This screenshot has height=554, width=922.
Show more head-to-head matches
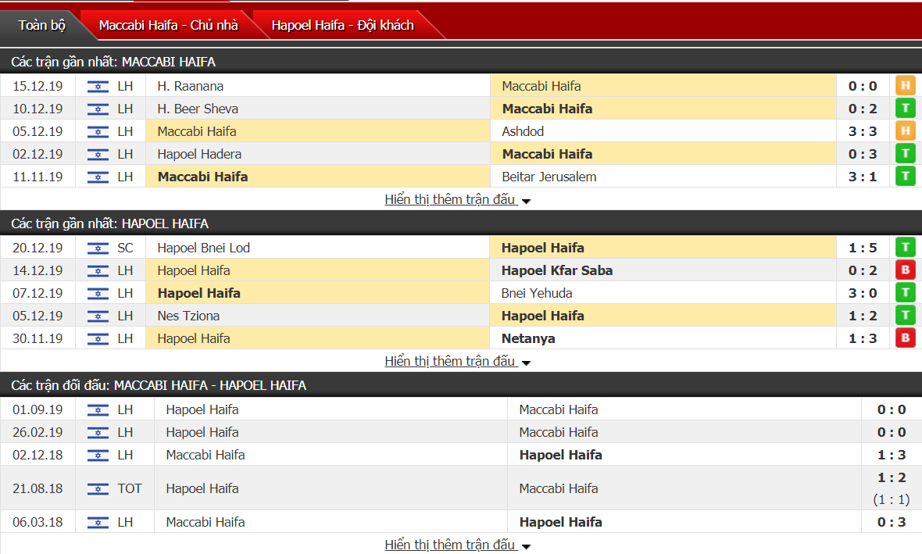click(x=457, y=545)
